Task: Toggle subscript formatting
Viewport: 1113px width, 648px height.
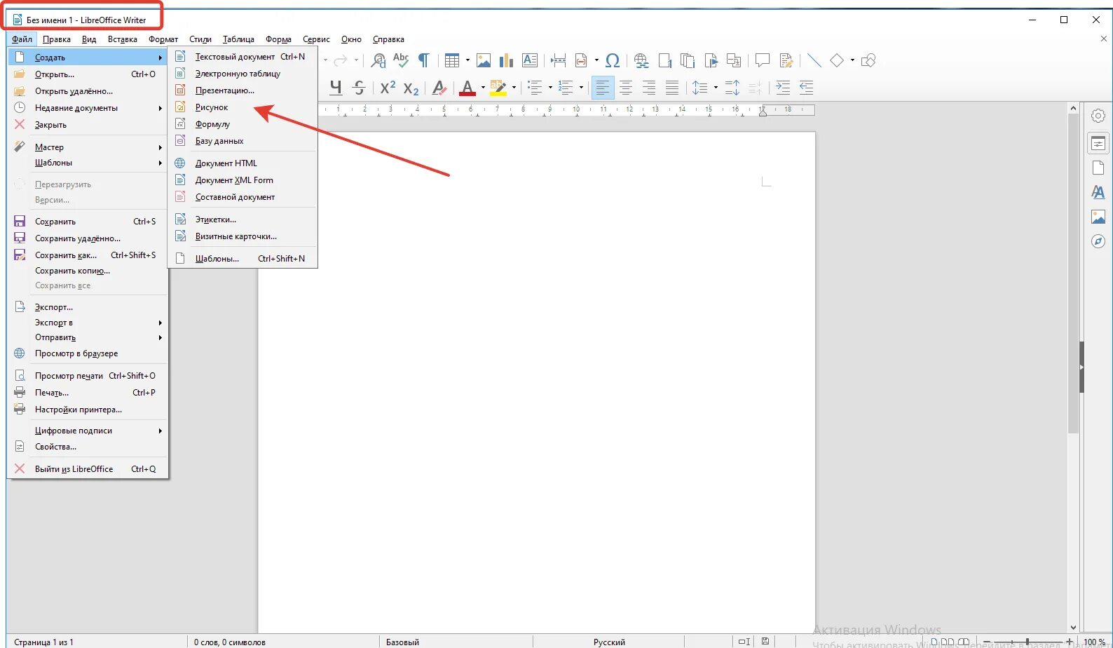Action: pyautogui.click(x=411, y=88)
